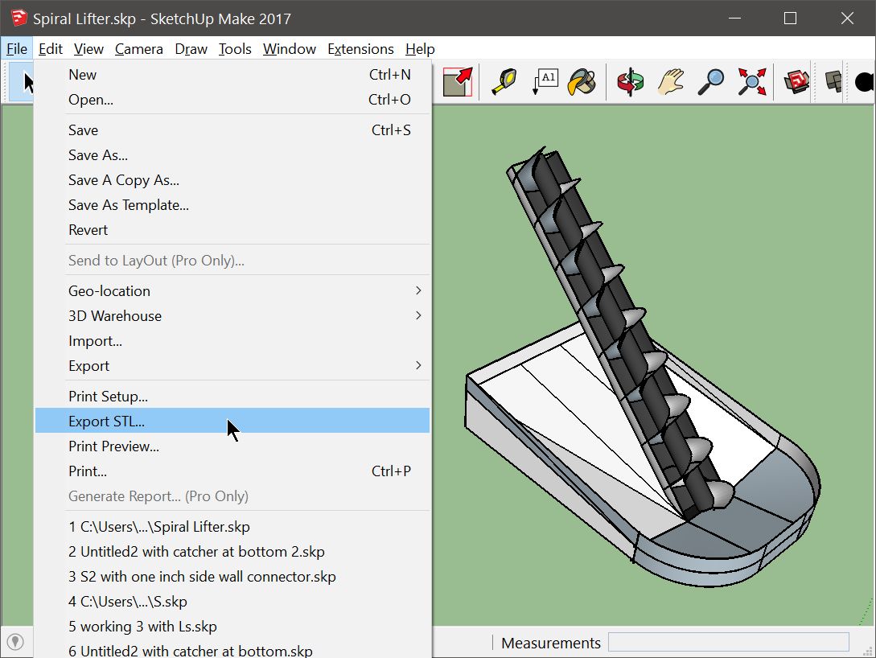Click the geo-location status bar icon
Screen dimensions: 876x658
pos(15,642)
